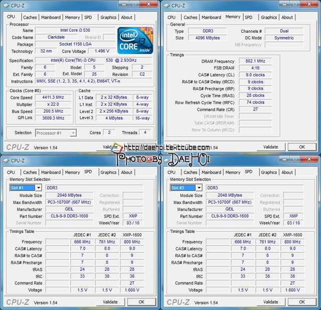This screenshot has height=310, width=321.
Task: Open Memory tab in the Slot #1 window
Action: pyautogui.click(x=72, y=172)
